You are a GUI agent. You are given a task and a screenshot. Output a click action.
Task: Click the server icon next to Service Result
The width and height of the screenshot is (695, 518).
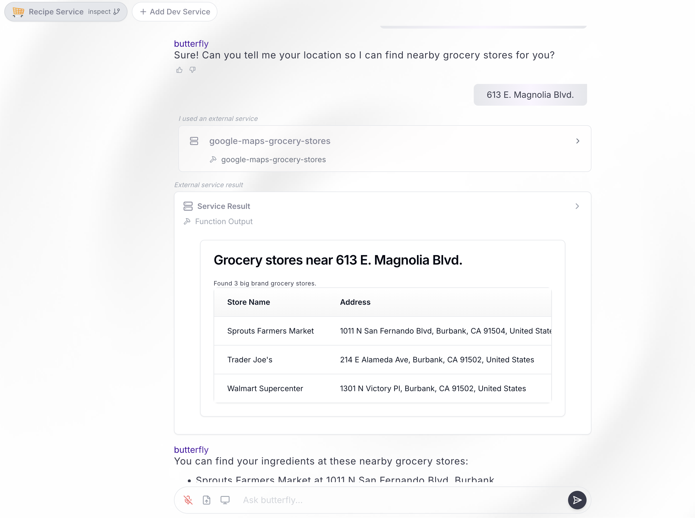click(188, 206)
